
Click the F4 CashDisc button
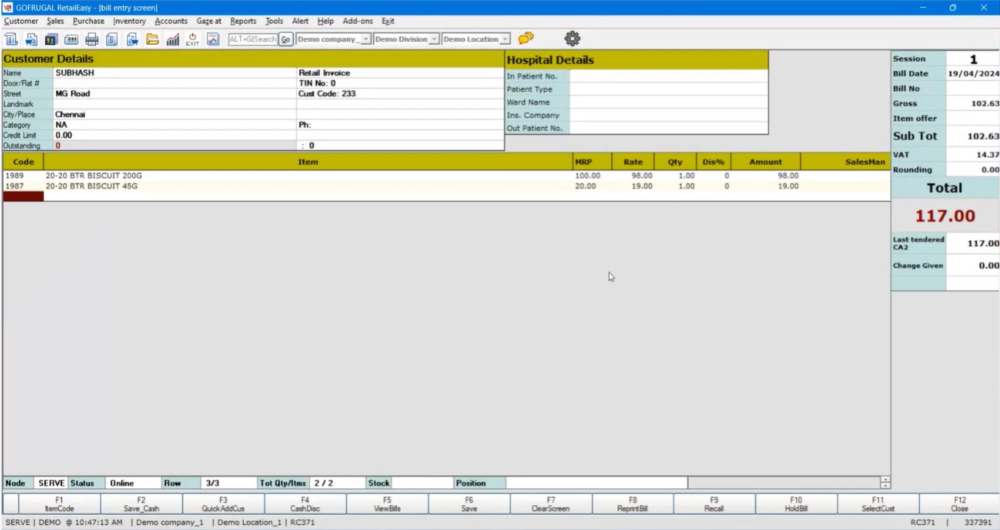(305, 504)
